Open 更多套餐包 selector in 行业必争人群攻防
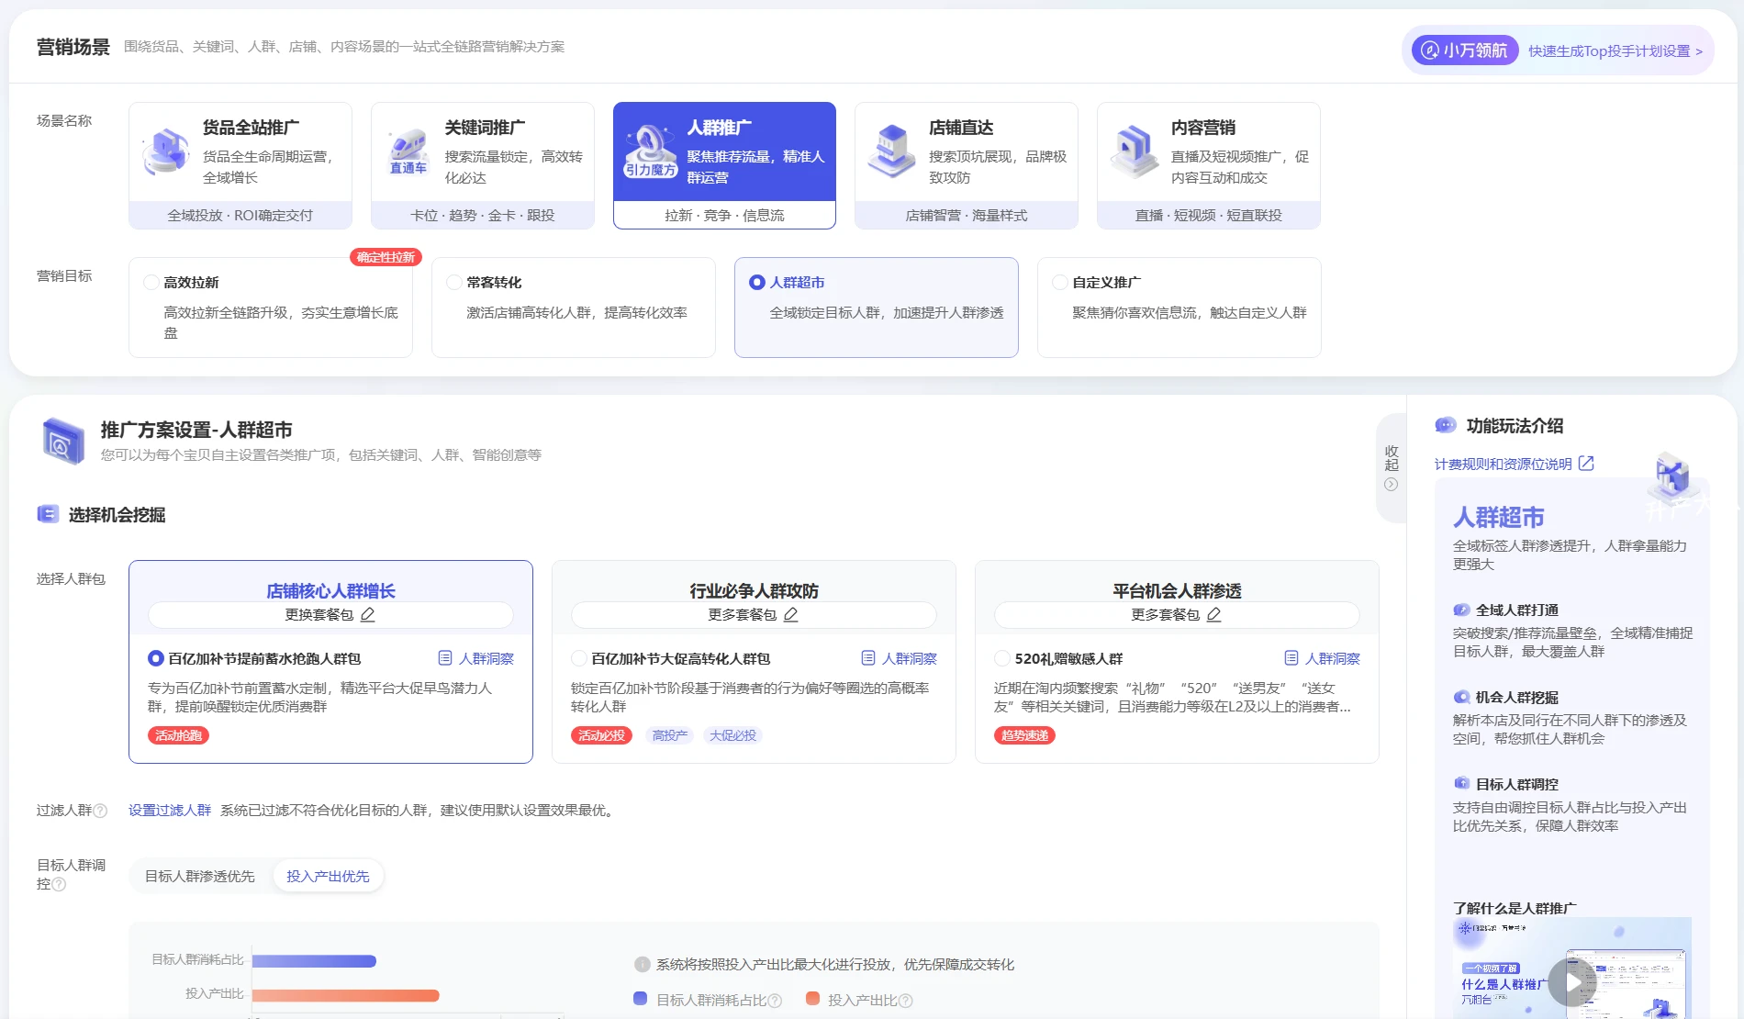This screenshot has width=1744, height=1019. 754,614
